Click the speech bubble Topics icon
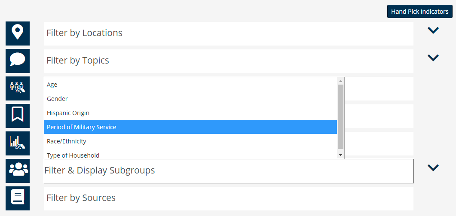The image size is (456, 216). tap(18, 61)
